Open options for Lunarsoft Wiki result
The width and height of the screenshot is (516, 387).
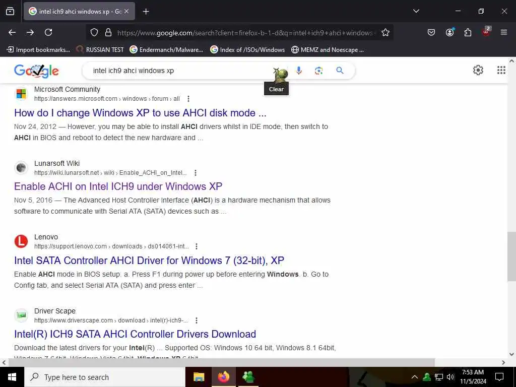click(196, 173)
